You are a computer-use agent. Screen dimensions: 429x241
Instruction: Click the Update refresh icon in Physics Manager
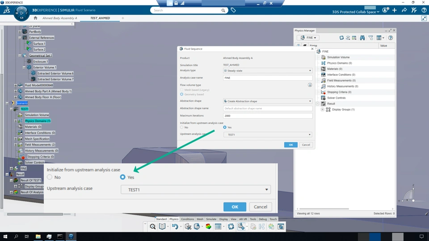(341, 37)
